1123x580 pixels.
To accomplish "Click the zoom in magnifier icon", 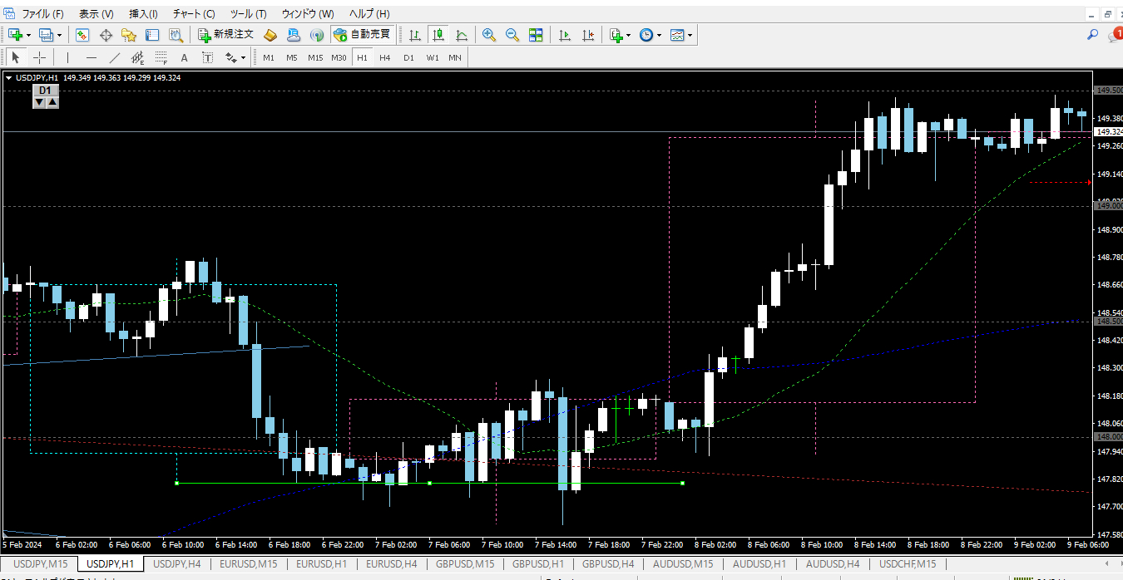I will (x=489, y=35).
